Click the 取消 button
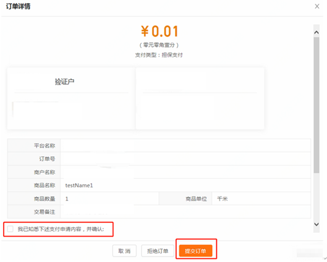Viewport: 327px width, 262px height. pyautogui.click(x=124, y=251)
